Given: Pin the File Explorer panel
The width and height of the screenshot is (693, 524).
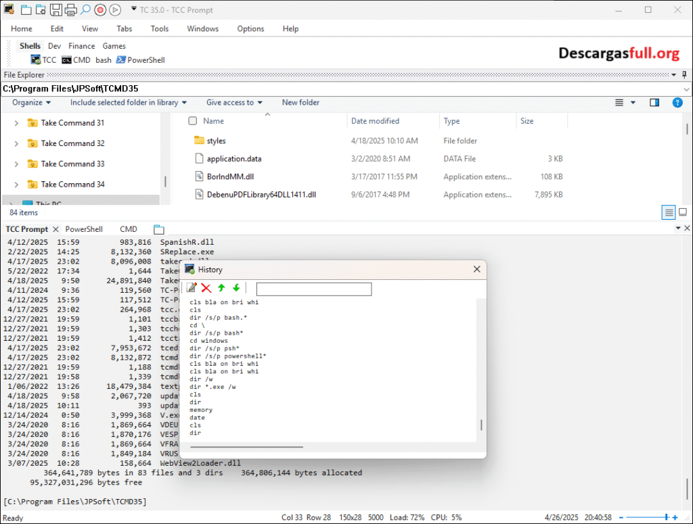Looking at the screenshot, I should coord(686,74).
